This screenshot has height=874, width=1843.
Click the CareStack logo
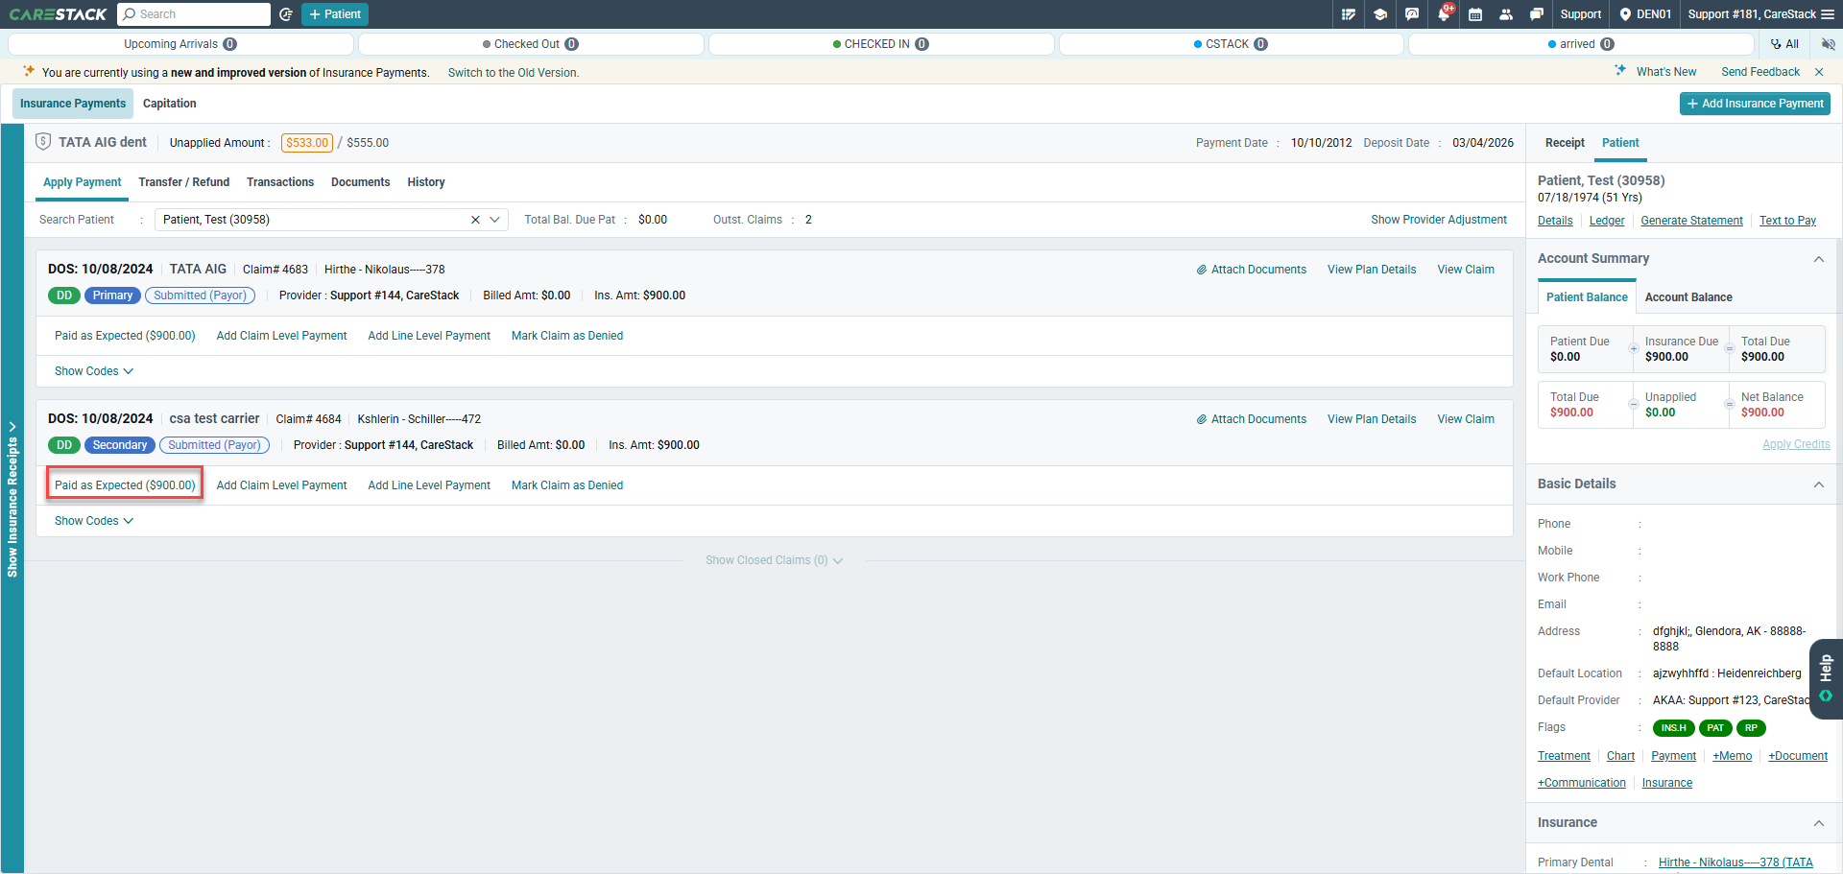pos(58,14)
